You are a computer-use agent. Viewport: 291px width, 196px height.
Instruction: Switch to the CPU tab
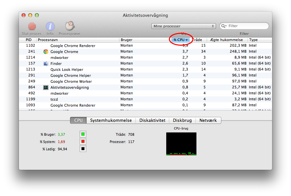coord(78,120)
